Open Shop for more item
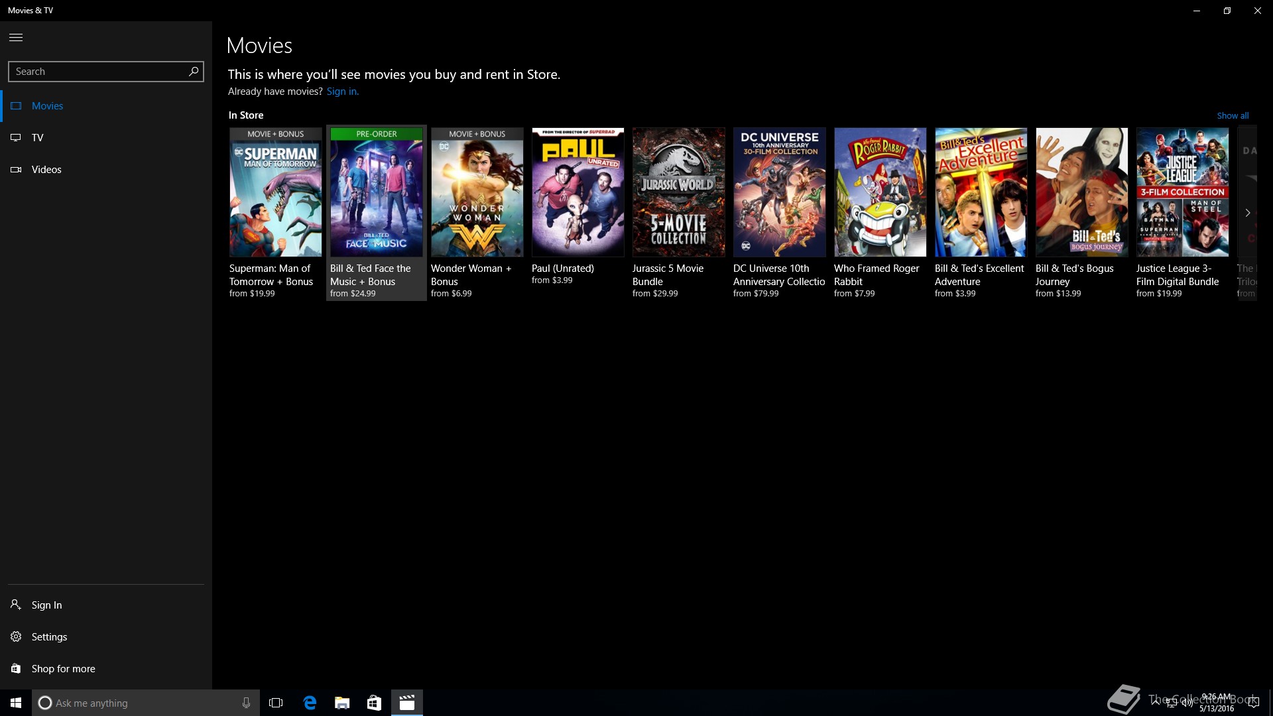Viewport: 1273px width, 716px height. click(x=106, y=668)
